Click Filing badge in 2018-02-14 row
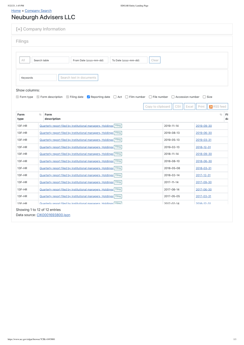Image resolution: width=244 pixels, height=345 pixels. click(x=118, y=175)
